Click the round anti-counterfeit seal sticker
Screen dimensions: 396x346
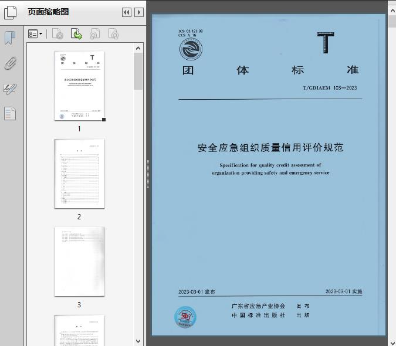(x=185, y=317)
